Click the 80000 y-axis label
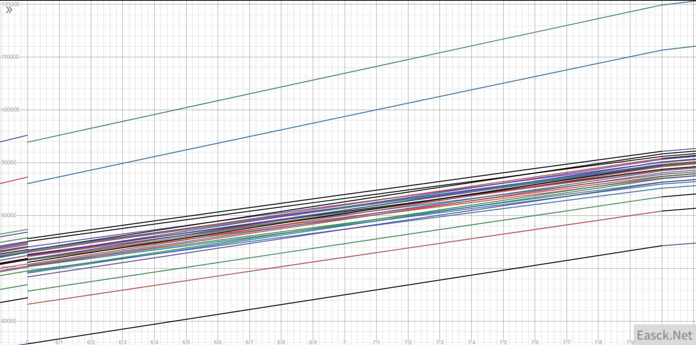The image size is (696, 345). click(x=9, y=216)
